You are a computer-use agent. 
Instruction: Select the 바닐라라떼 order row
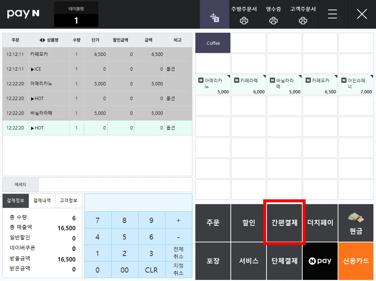pyautogui.click(x=97, y=113)
